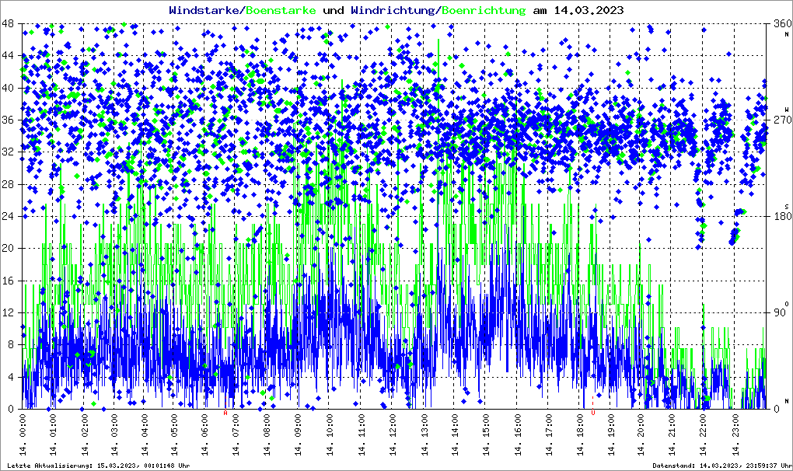
Task: Click the 'Windstarke' word in the title
Action: tap(204, 10)
